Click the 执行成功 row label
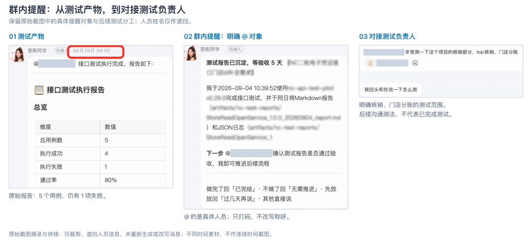The image size is (532, 244). coord(51,153)
